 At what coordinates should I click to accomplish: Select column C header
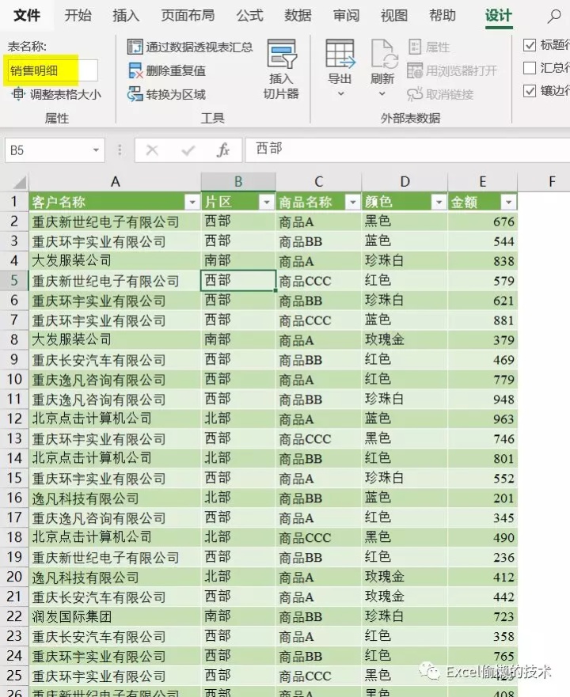click(x=318, y=182)
